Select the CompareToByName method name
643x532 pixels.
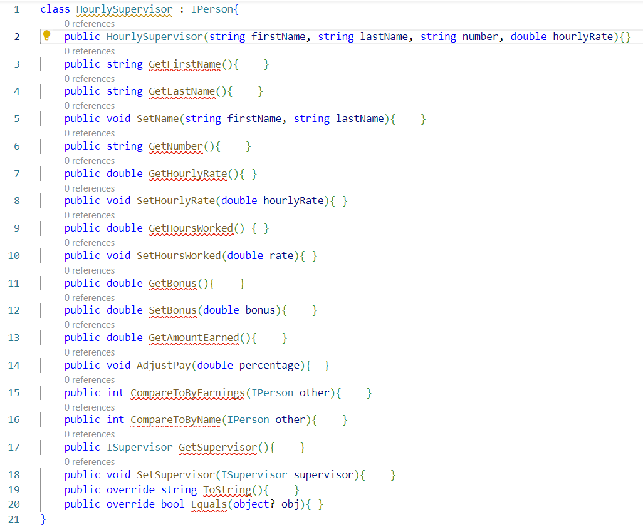coord(175,420)
